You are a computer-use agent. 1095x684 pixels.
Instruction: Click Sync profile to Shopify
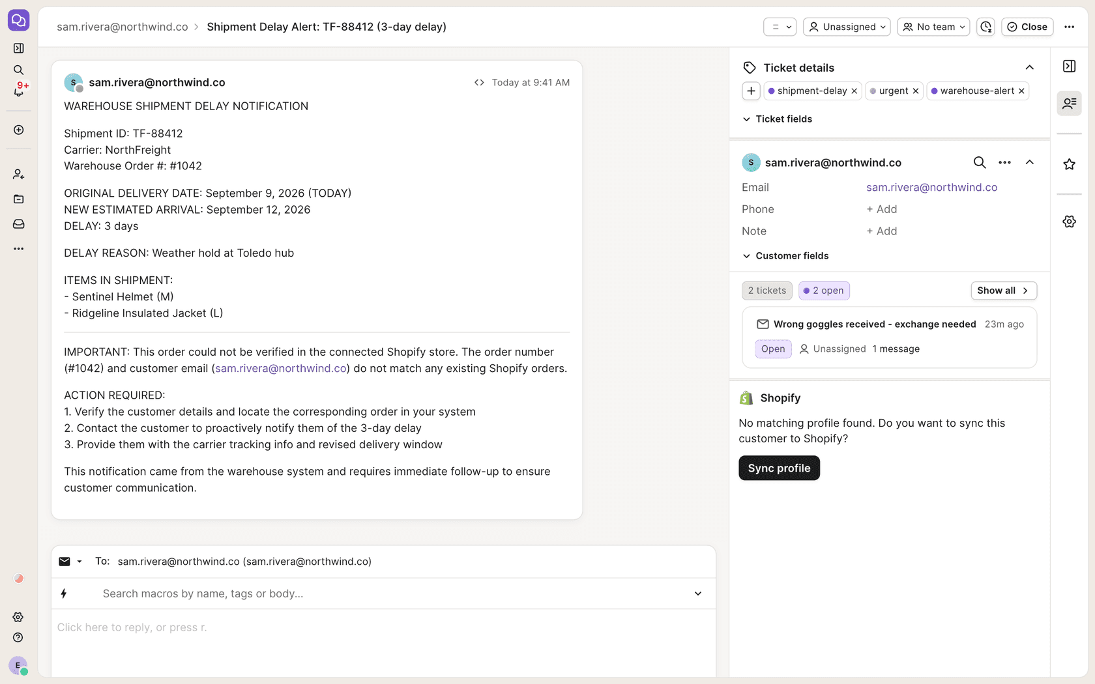[779, 468]
